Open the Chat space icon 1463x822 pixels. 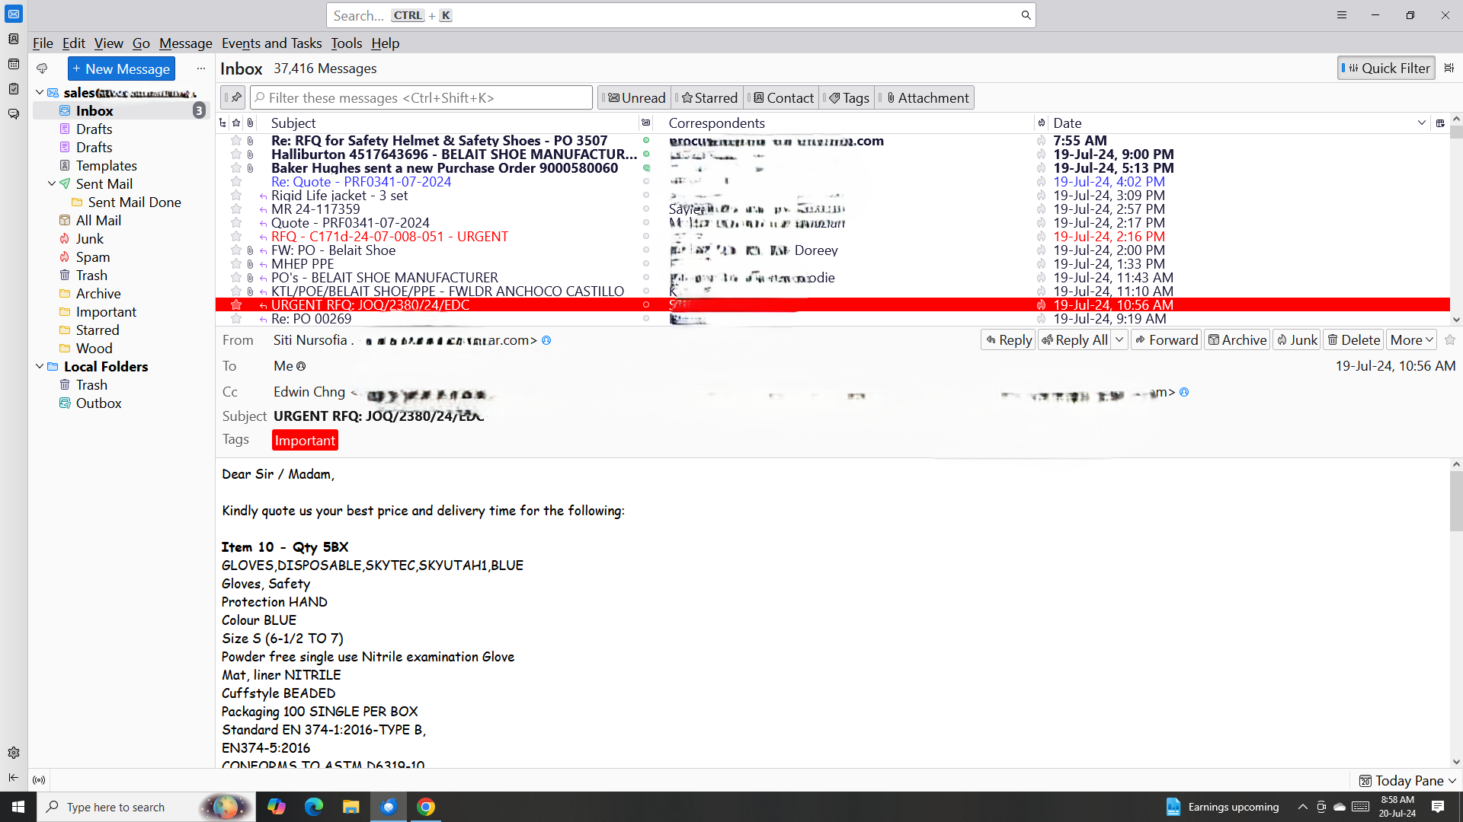point(14,114)
